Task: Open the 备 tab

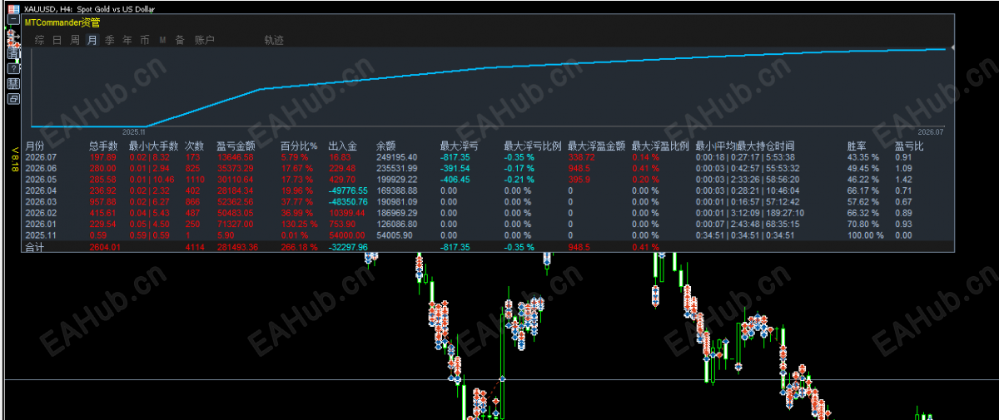Action: 180,40
